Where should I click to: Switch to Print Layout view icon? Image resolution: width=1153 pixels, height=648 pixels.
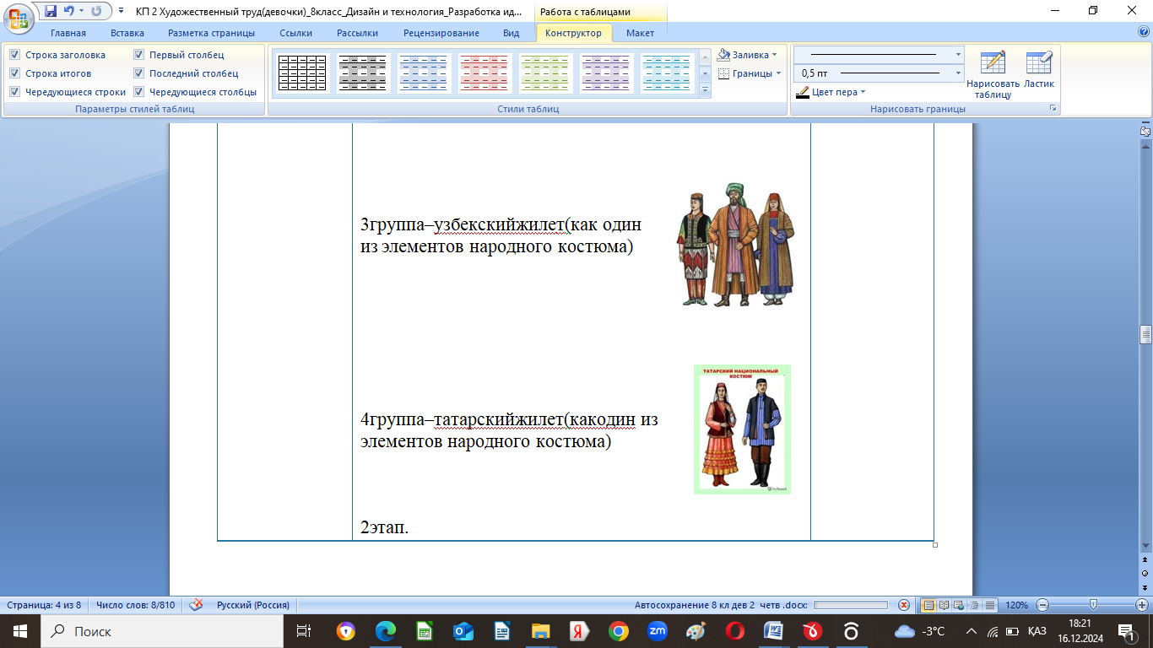point(928,605)
